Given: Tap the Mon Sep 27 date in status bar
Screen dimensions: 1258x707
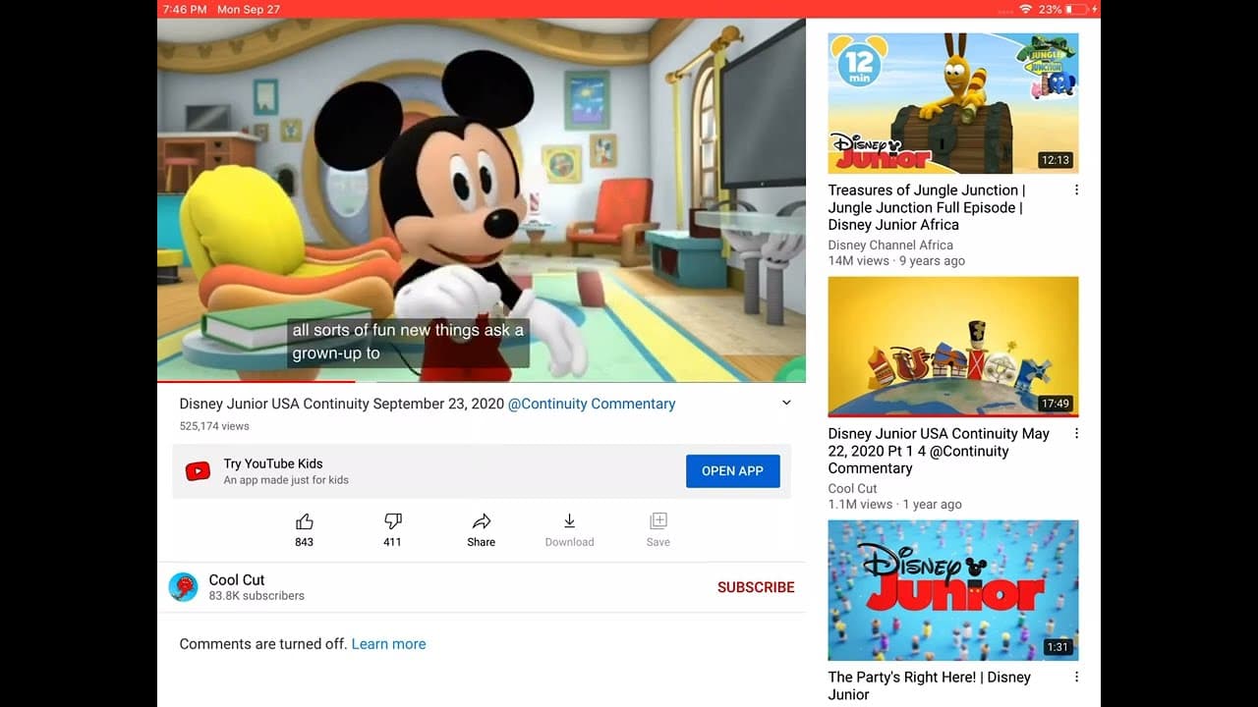Looking at the screenshot, I should point(249,9).
